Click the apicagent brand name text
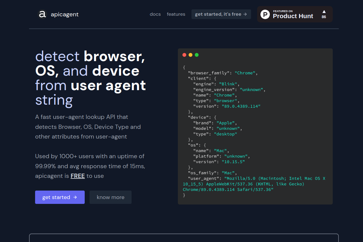This screenshot has width=363, height=242. click(65, 14)
